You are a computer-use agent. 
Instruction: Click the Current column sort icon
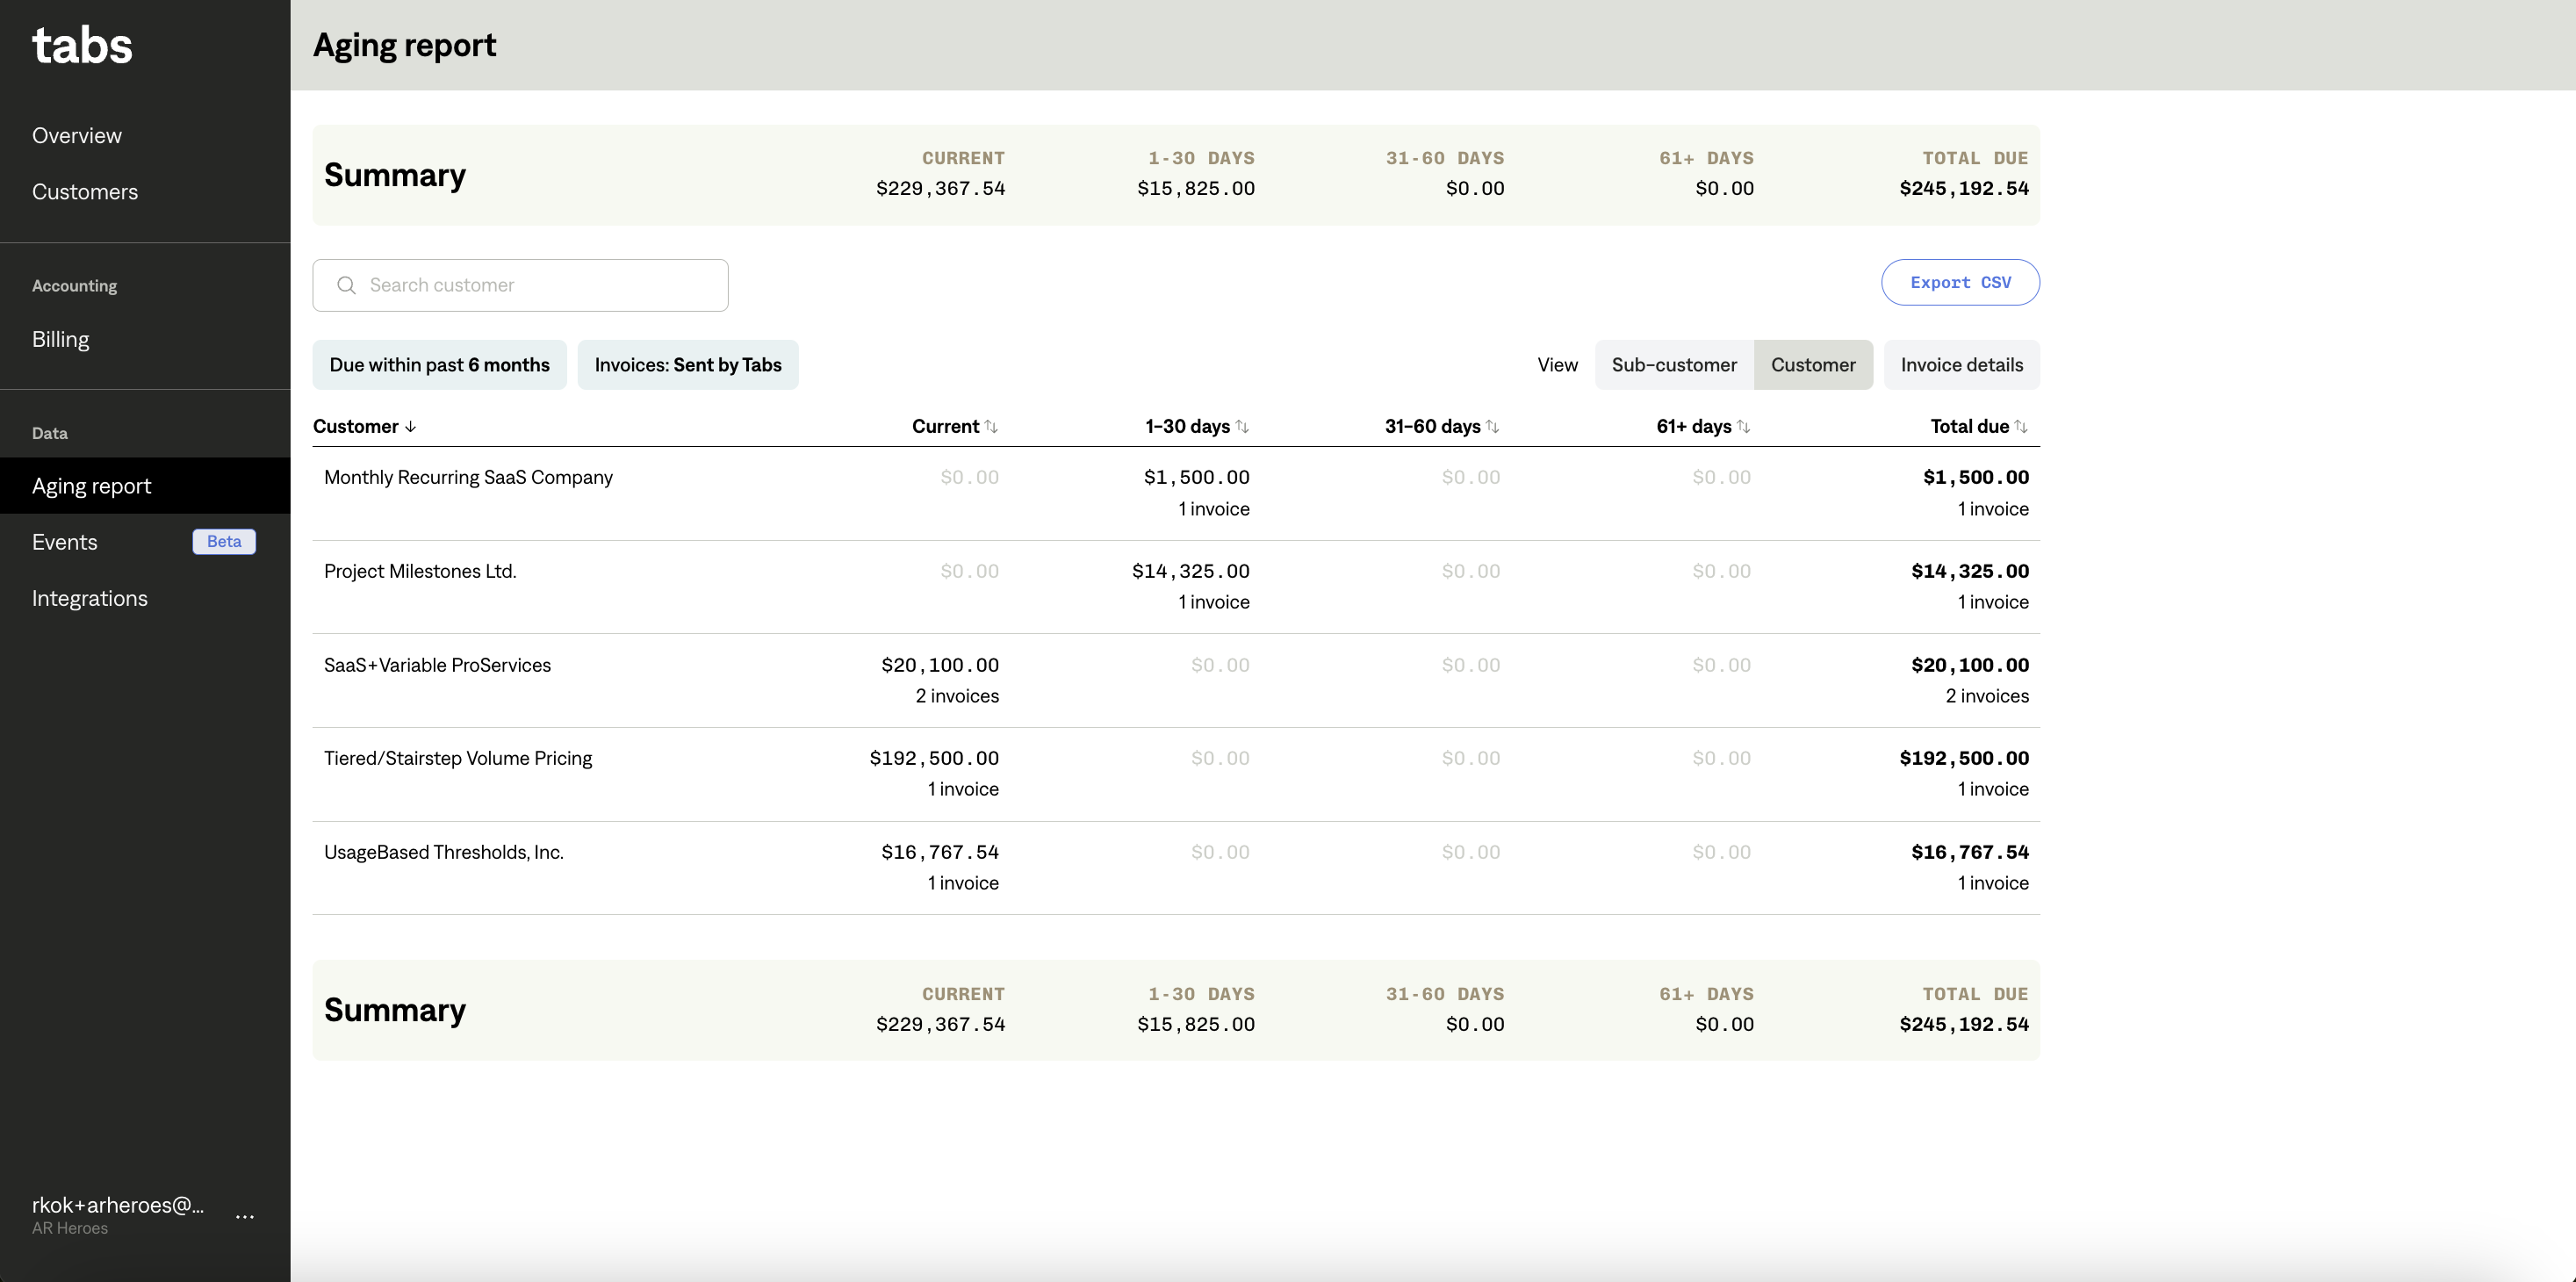[x=991, y=427]
